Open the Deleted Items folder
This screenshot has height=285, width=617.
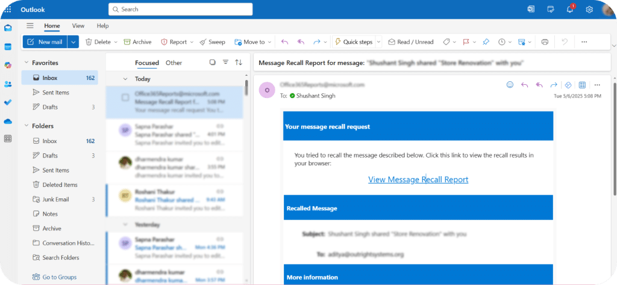60,185
